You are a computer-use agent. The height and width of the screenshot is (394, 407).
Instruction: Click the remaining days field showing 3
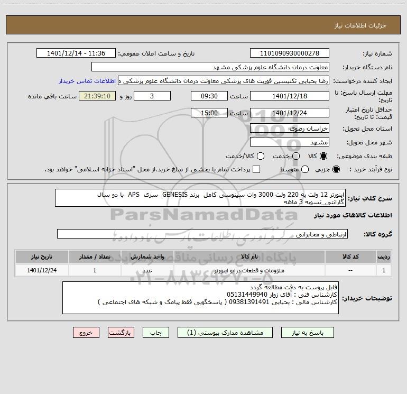tap(152, 96)
